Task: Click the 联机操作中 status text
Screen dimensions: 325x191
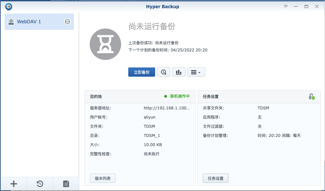Action: (x=180, y=96)
